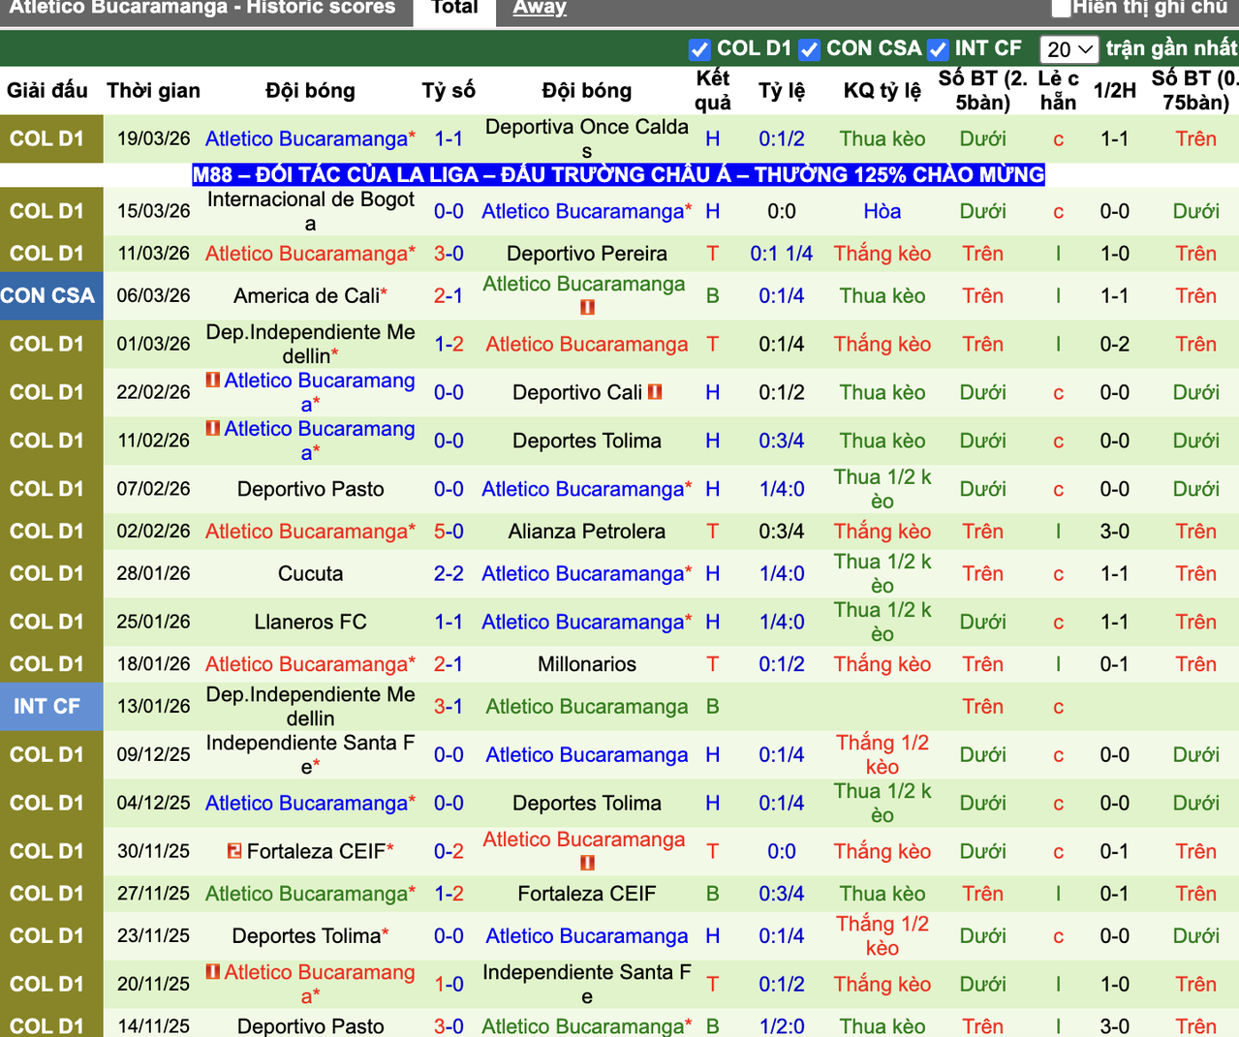Open Internacional de Bogota team link
This screenshot has width=1239, height=1037.
click(x=311, y=211)
